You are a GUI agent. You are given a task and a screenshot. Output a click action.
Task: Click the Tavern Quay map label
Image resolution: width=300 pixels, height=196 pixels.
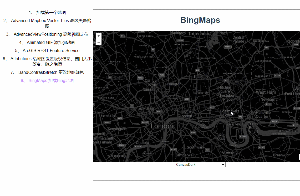click(221, 137)
